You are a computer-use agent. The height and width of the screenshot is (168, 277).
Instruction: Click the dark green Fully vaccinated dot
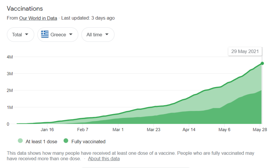[66, 141]
